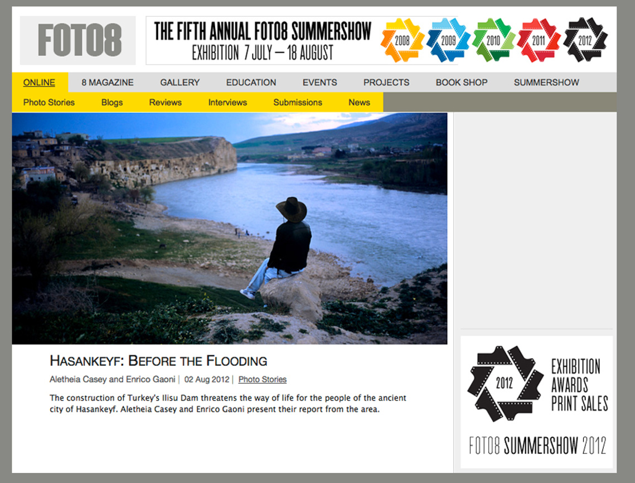The height and width of the screenshot is (483, 635).
Task: Open the Submissions submenu link
Action: [298, 102]
